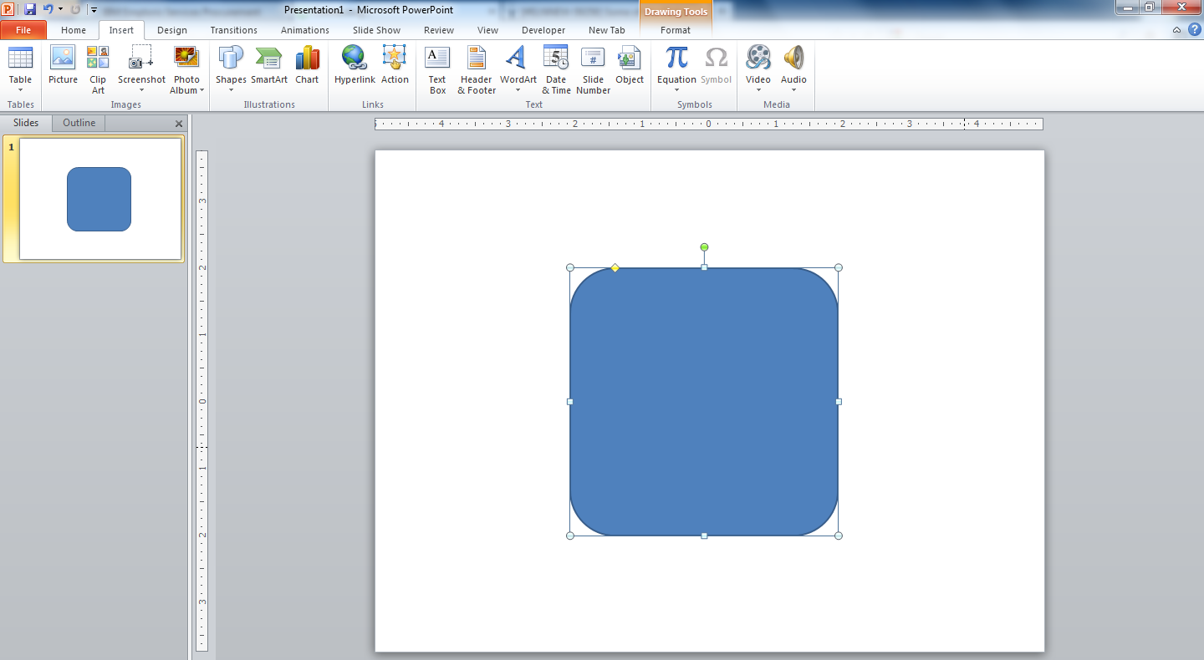Viewport: 1204px width, 660px height.
Task: Switch to the View tab
Action: point(488,30)
